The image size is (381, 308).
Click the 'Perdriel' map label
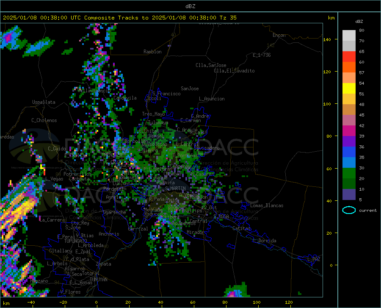(x=113, y=189)
